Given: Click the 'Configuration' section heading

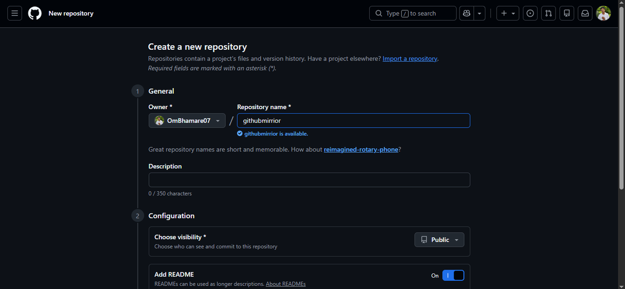Looking at the screenshot, I should click(x=171, y=216).
